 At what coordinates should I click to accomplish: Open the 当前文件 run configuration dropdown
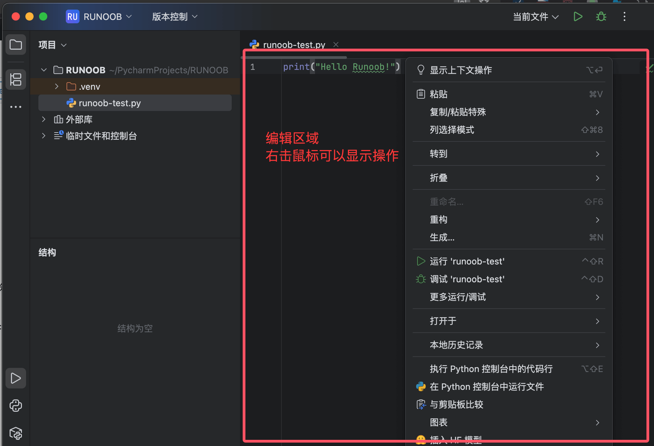pyautogui.click(x=535, y=17)
